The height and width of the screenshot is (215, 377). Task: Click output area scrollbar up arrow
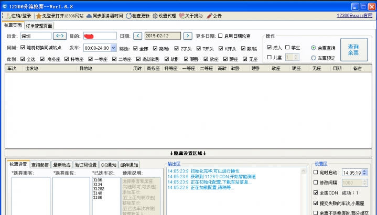304,171
